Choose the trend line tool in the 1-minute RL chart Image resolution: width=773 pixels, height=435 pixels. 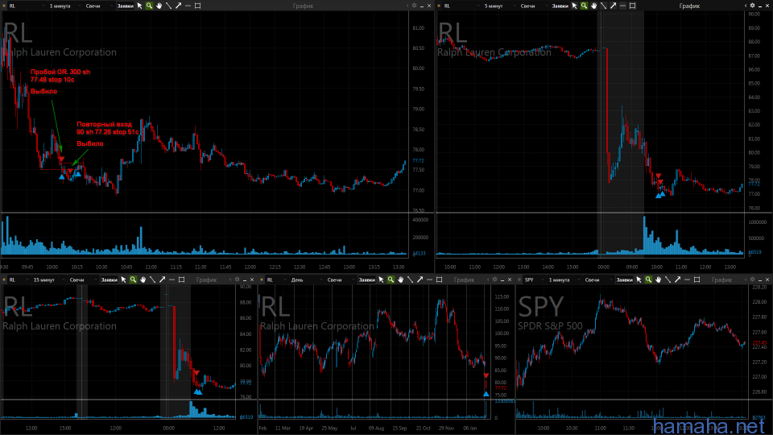pos(168,6)
